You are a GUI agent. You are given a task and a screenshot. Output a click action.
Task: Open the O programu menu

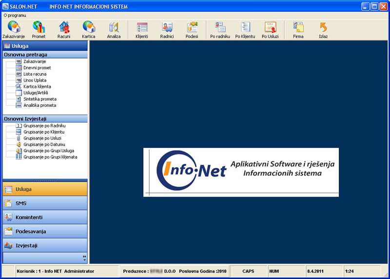[x=15, y=16]
